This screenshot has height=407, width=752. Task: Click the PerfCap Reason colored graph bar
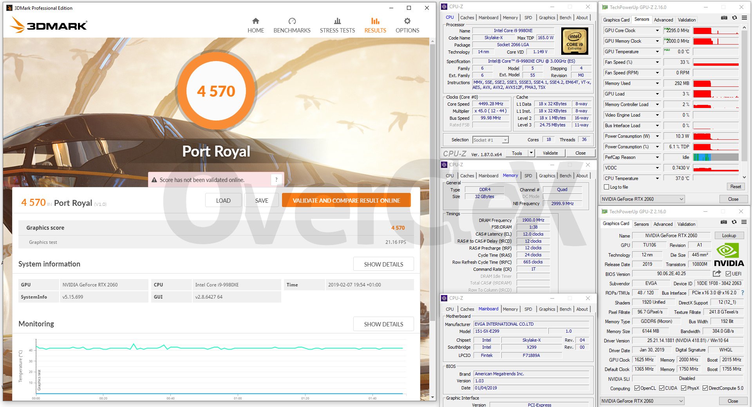(716, 157)
